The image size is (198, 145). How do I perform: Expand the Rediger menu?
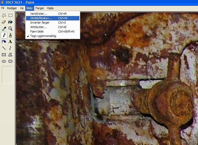(12, 8)
